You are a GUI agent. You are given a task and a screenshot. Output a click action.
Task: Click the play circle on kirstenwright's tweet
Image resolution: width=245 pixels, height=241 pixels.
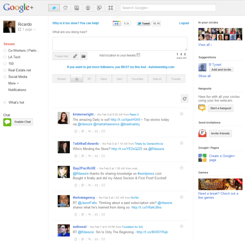tap(182, 114)
